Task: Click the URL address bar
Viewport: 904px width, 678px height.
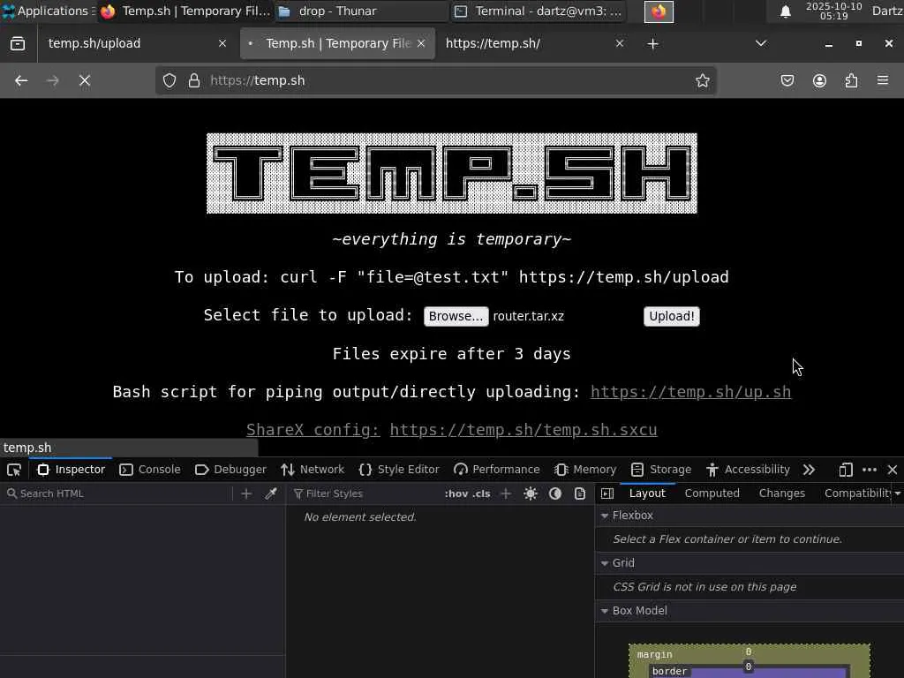Action: [435, 80]
